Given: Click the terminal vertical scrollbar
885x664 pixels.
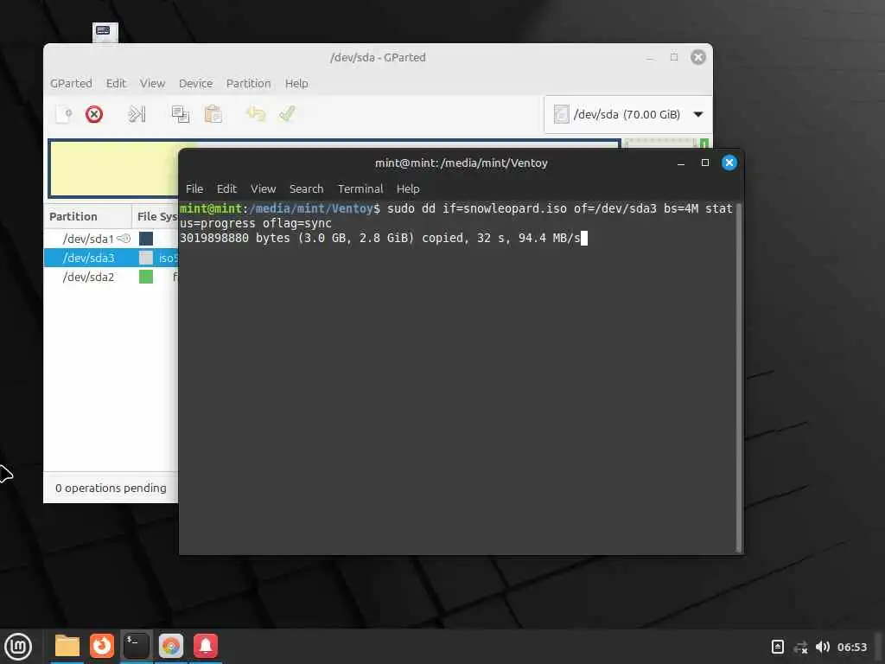Looking at the screenshot, I should click(x=738, y=378).
